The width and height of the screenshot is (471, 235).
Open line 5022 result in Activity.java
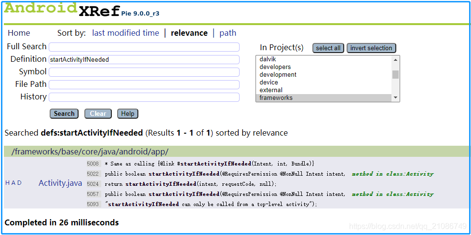(93, 174)
